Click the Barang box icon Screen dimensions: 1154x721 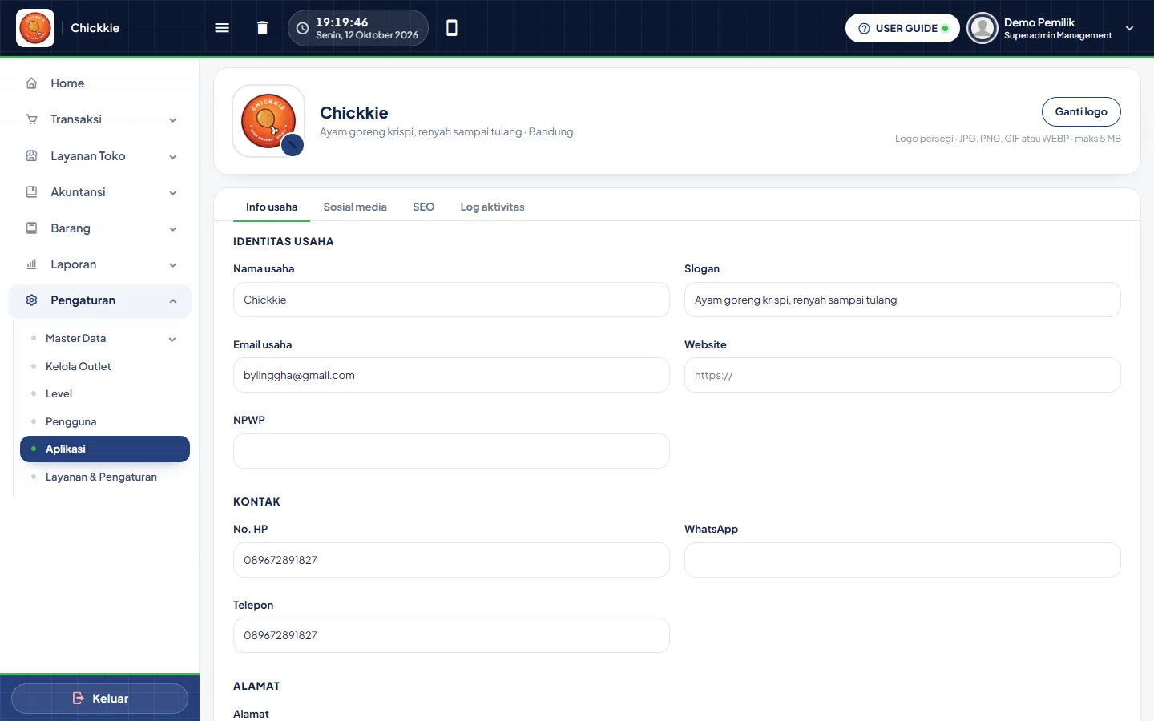point(32,228)
